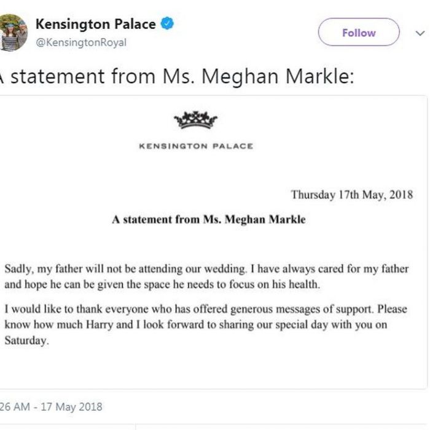Image resolution: width=430 pixels, height=430 pixels.
Task: Click the 17 May 2018 timestamp
Action: (x=51, y=407)
